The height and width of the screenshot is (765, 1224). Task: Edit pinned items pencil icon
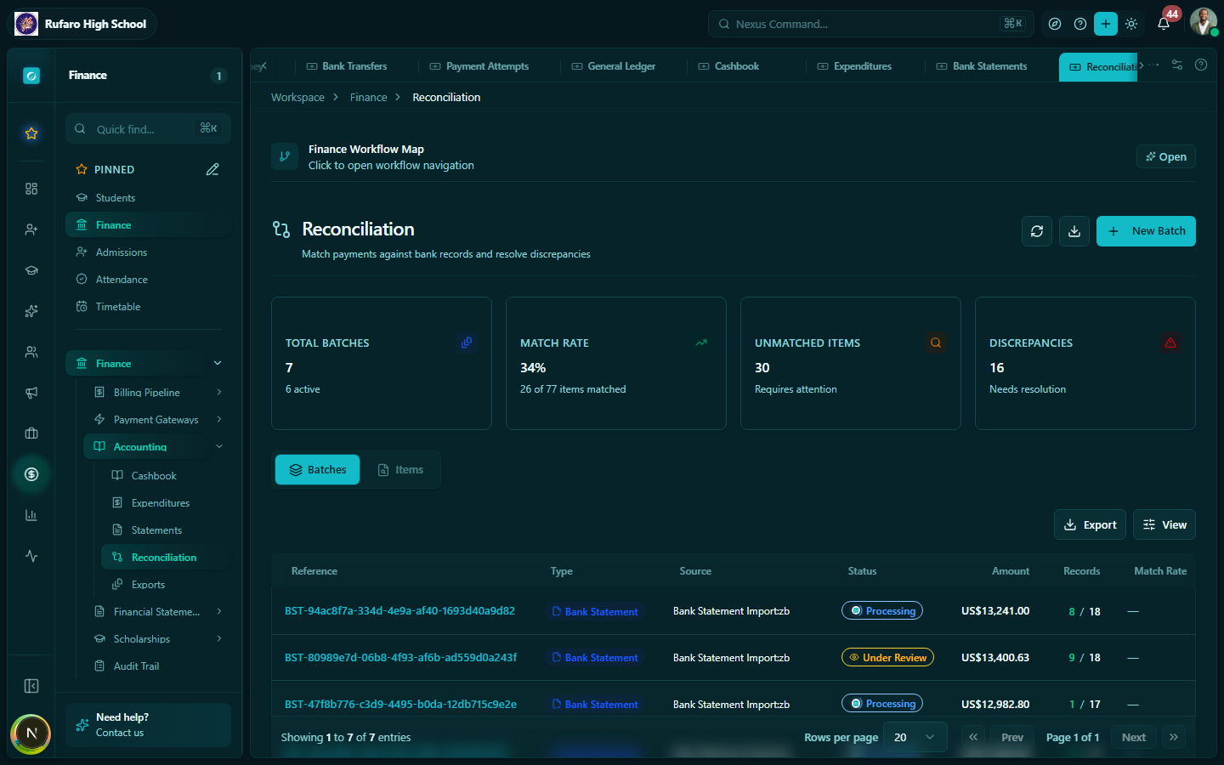tap(212, 169)
